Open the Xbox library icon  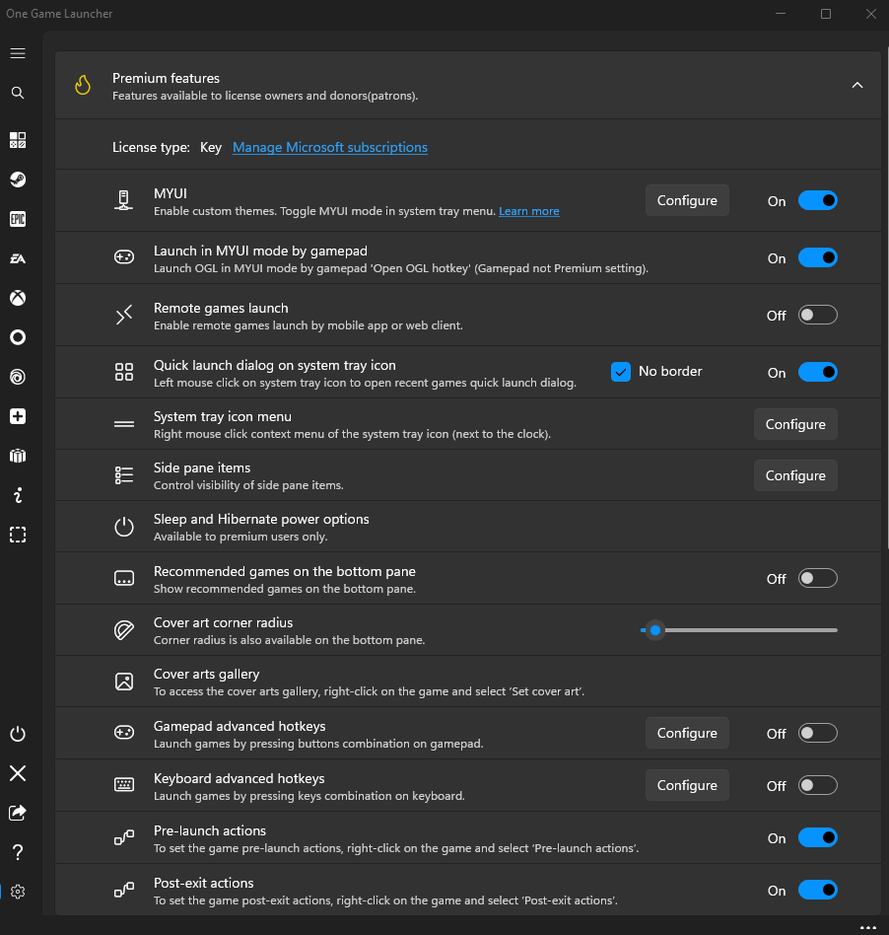coord(18,298)
